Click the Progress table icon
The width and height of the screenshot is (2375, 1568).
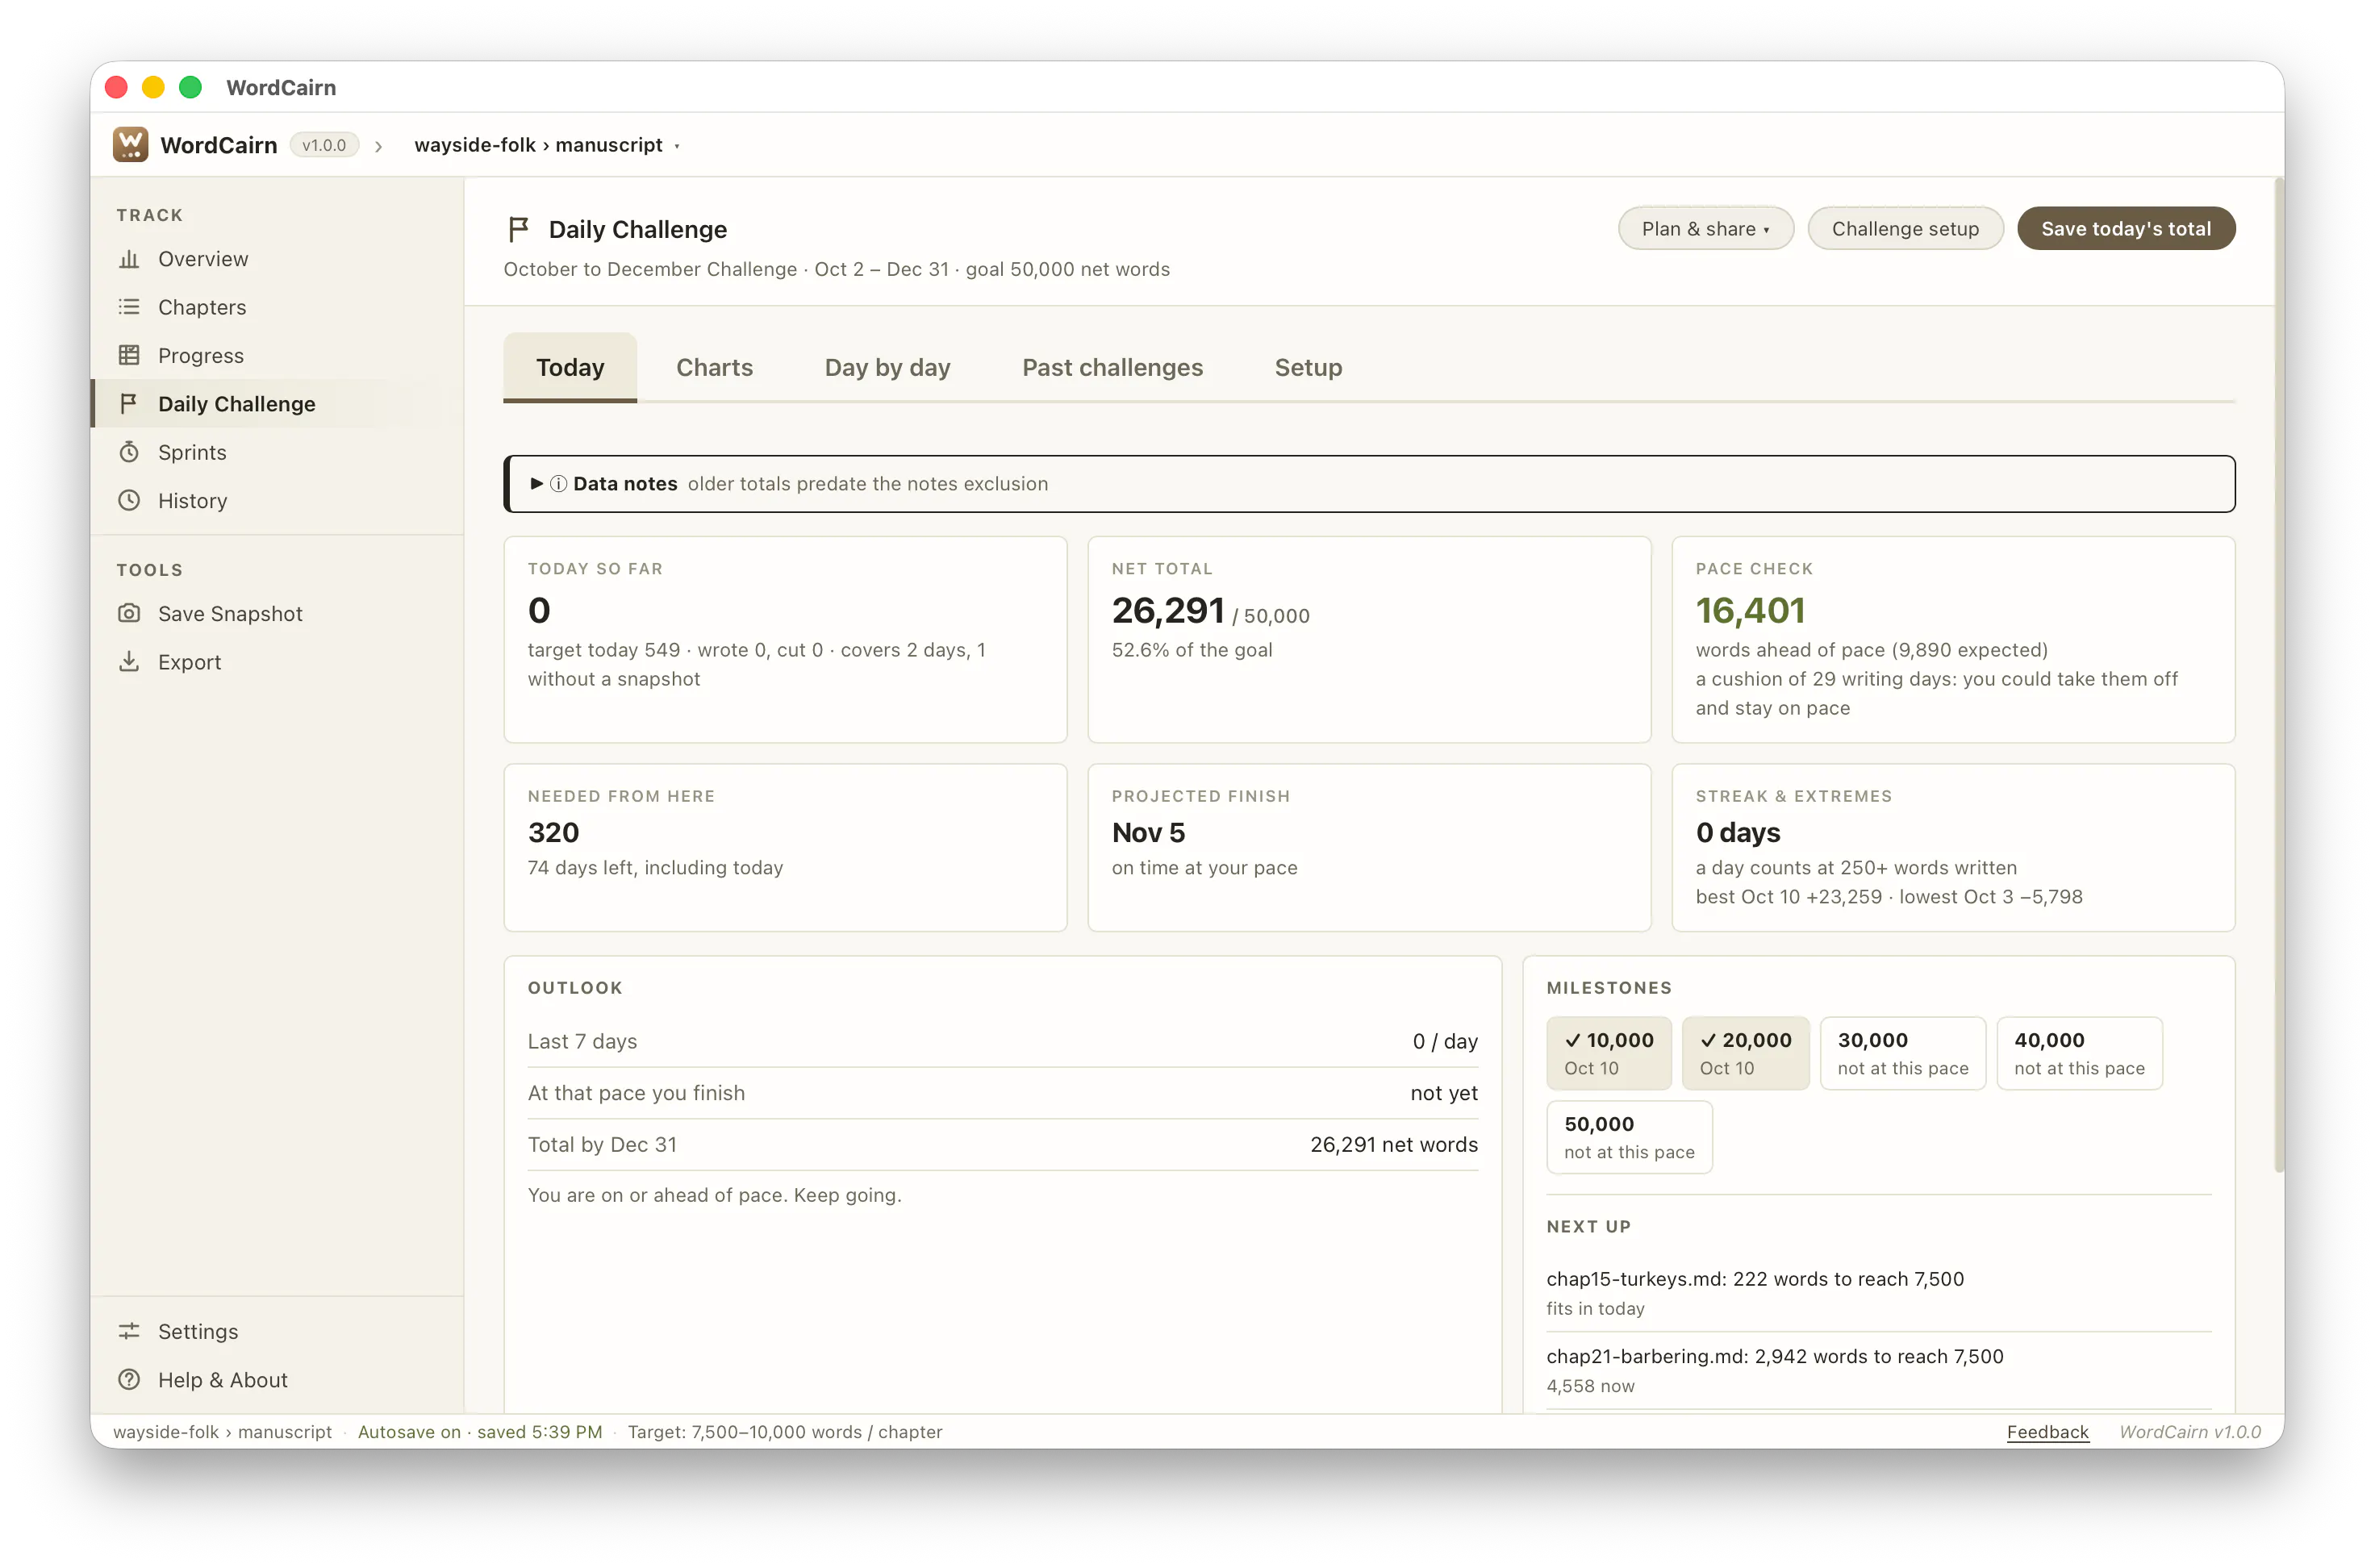point(129,355)
